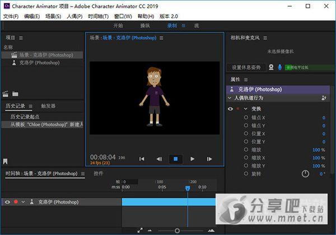Switch to the 触发器 tab
The height and width of the screenshot is (235, 336).
tap(48, 106)
